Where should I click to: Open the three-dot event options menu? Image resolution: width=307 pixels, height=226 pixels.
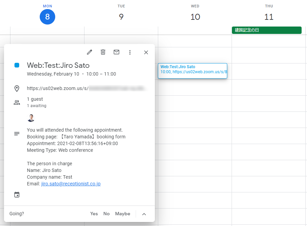(130, 52)
